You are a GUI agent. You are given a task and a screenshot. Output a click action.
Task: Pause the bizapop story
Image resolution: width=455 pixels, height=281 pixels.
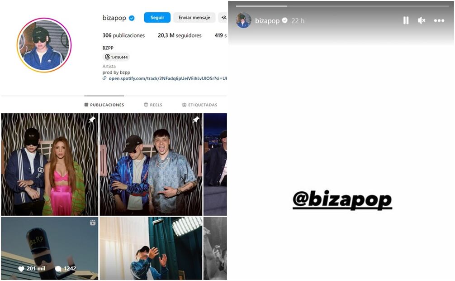coord(406,20)
